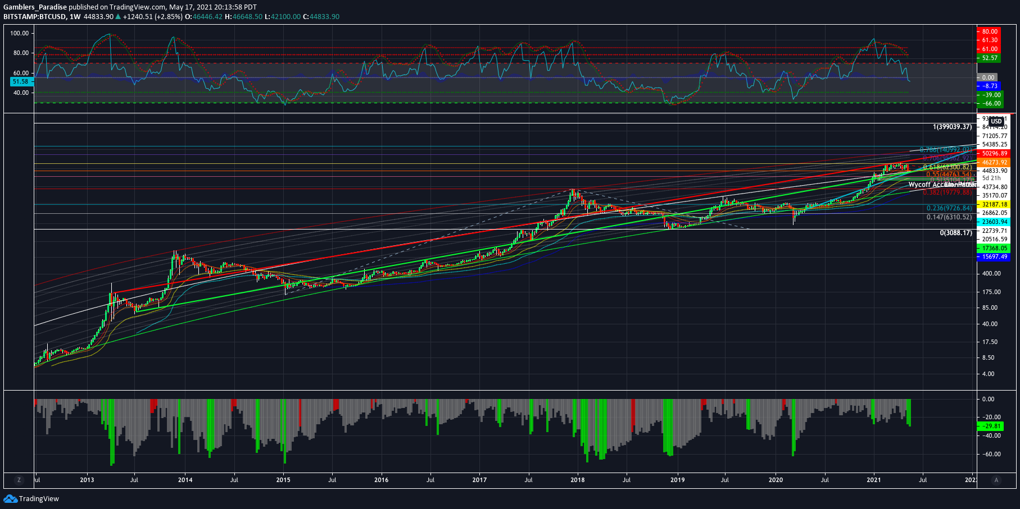1020x509 pixels.
Task: Click the 2017 date on time axis
Action: coord(479,480)
